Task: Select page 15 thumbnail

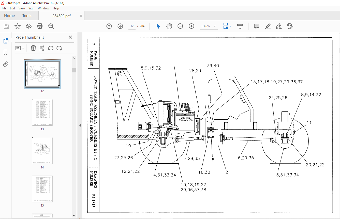Action: [42, 189]
